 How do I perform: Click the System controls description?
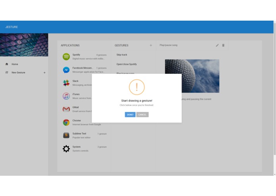pos(81,151)
